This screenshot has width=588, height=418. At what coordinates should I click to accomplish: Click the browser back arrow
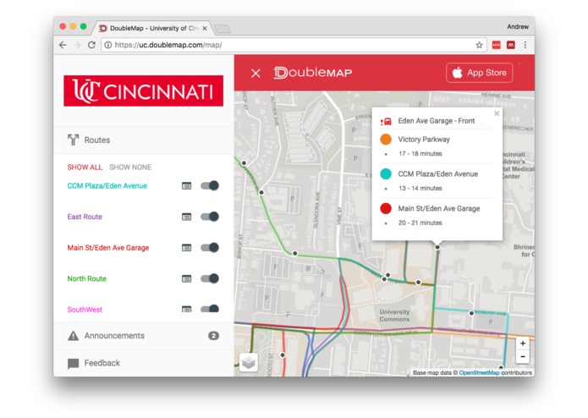pyautogui.click(x=63, y=45)
